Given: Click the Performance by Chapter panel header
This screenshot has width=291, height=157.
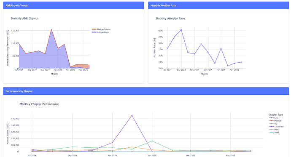Looking at the screenshot, I should click(x=146, y=91).
